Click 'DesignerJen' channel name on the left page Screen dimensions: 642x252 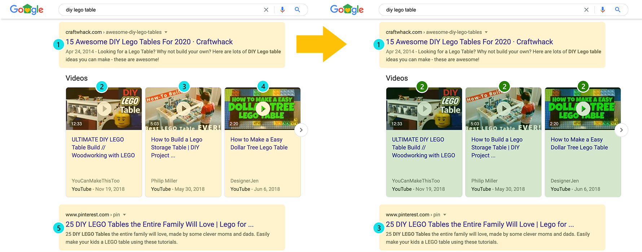pos(245,181)
